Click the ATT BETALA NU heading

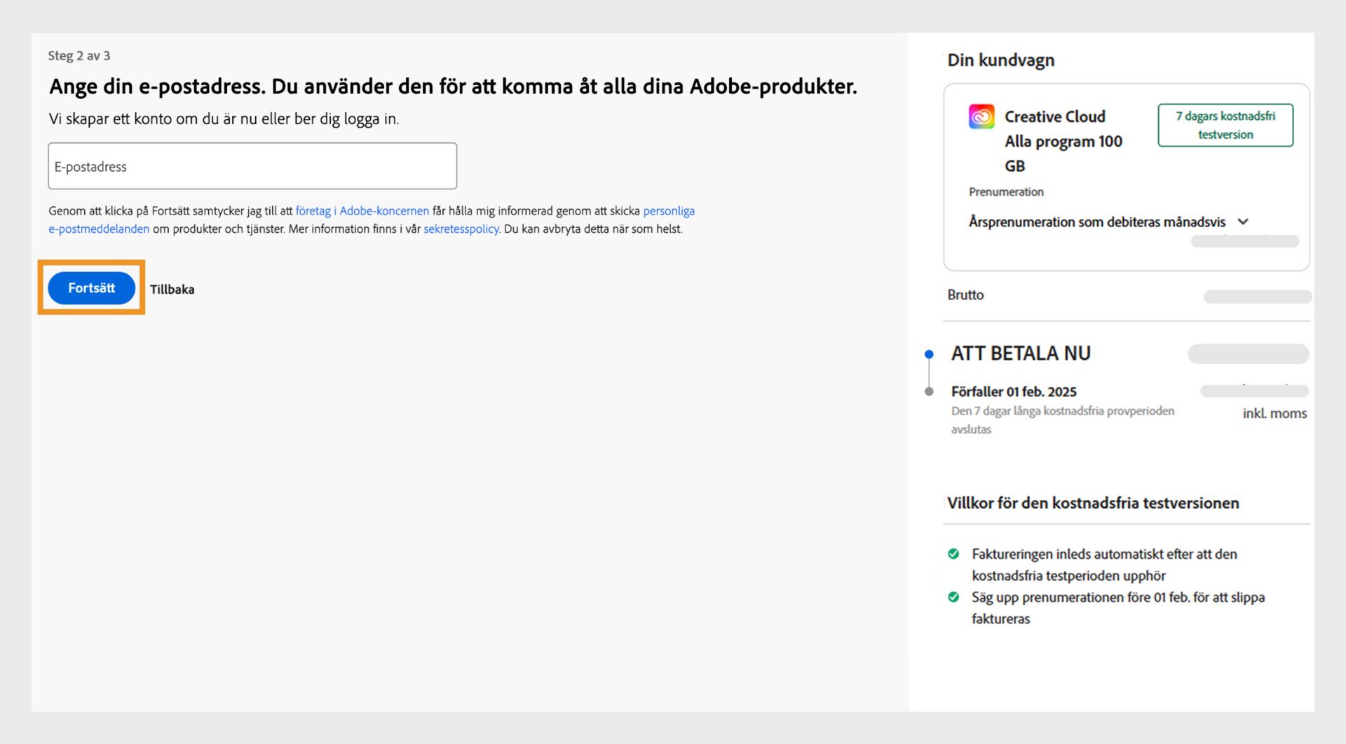1021,353
